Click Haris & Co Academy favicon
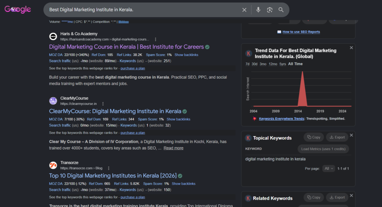 53,36
